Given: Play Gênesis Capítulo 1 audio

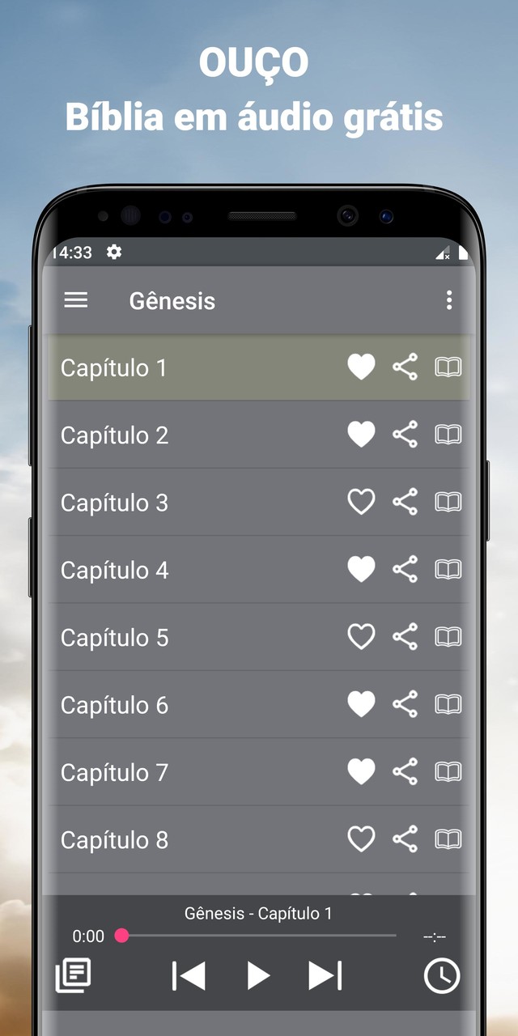Looking at the screenshot, I should click(x=257, y=975).
